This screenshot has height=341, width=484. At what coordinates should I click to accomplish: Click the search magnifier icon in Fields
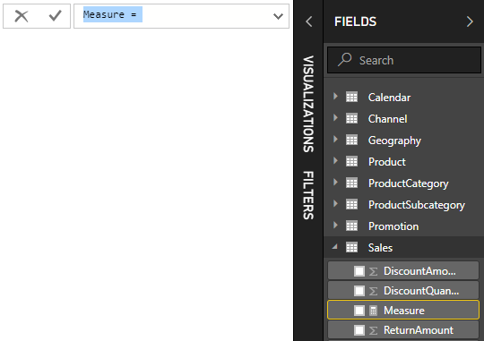tap(344, 59)
